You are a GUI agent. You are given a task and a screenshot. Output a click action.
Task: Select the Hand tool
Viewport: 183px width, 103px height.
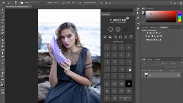pyautogui.click(x=3, y=73)
